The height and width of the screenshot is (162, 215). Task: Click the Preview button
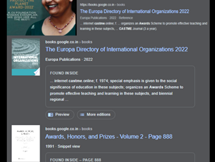[60, 115]
